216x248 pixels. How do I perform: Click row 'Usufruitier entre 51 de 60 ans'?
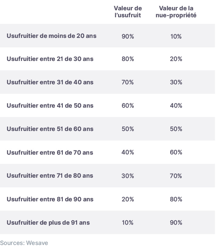[107, 129]
